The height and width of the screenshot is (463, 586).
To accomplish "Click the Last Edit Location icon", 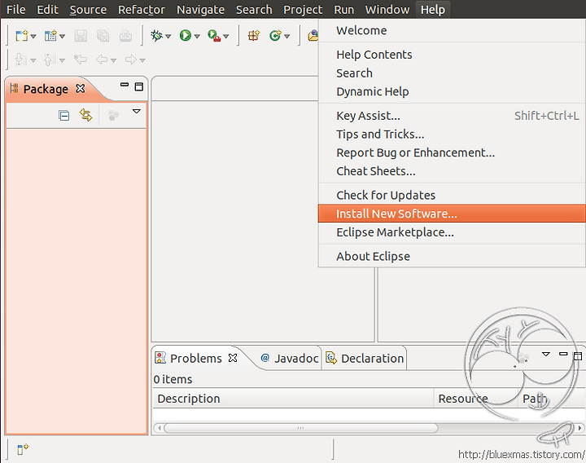I will [x=80, y=60].
